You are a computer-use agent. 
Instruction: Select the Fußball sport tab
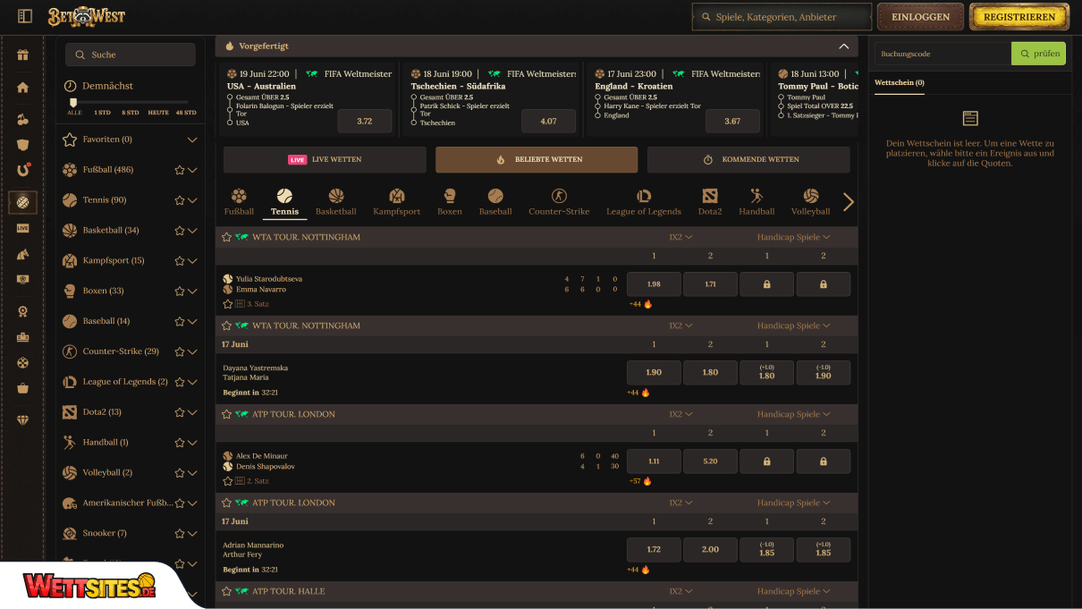pyautogui.click(x=239, y=202)
